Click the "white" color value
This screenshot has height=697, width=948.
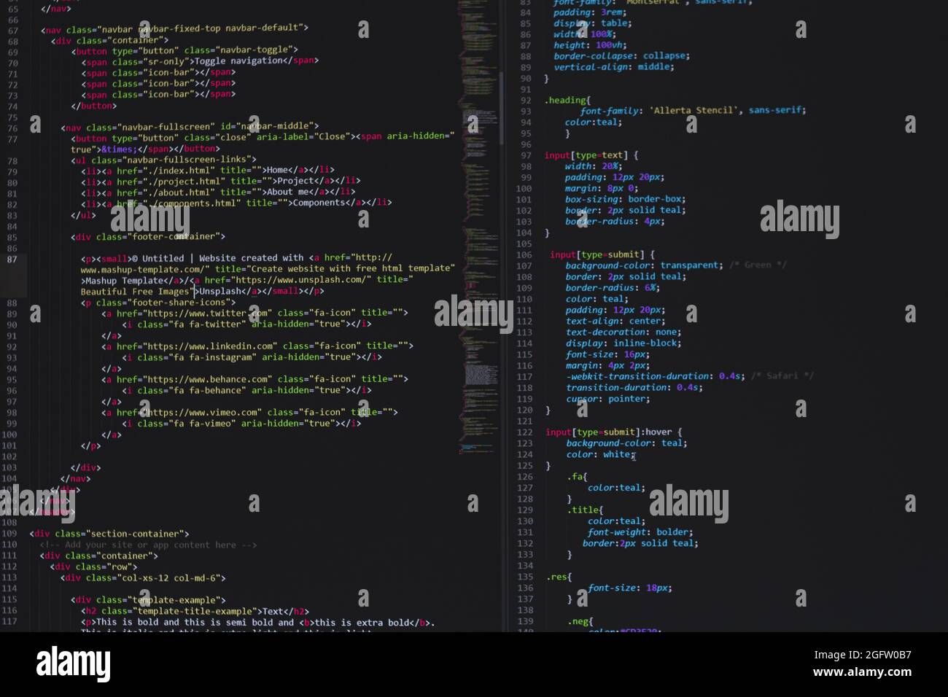(x=617, y=454)
